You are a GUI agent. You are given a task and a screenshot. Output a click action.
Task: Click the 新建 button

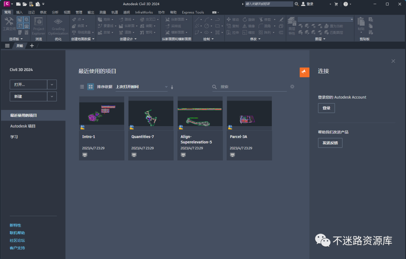pos(29,96)
